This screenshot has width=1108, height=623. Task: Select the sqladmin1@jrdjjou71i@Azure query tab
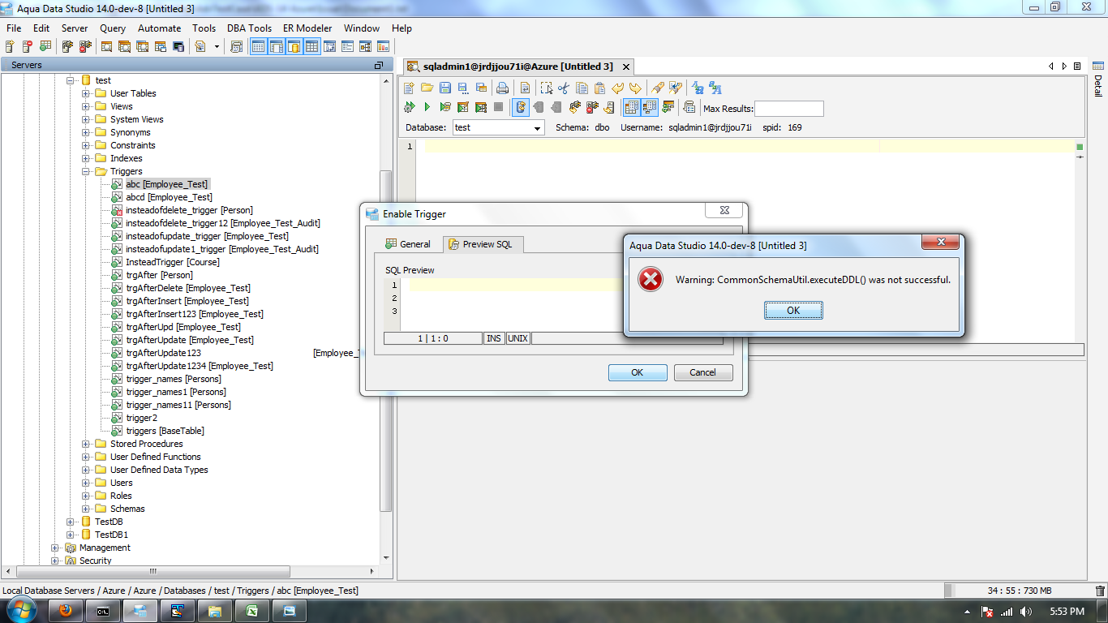[517, 67]
